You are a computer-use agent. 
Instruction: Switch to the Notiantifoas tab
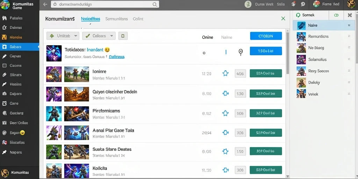(x=91, y=19)
